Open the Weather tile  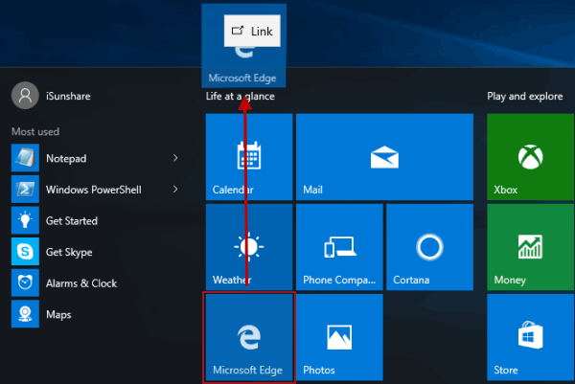[249, 247]
